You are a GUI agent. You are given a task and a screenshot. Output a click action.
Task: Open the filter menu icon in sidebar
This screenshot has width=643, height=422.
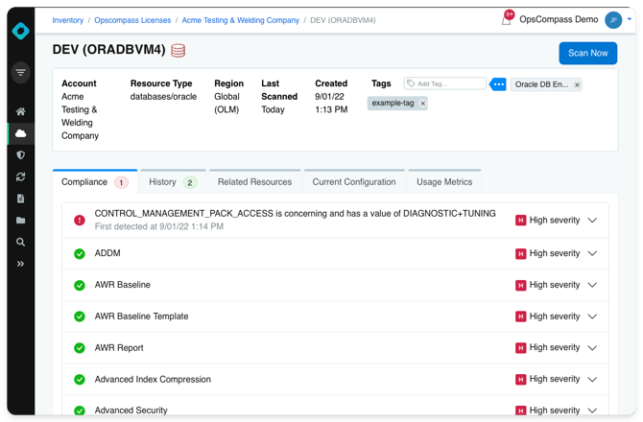(20, 73)
